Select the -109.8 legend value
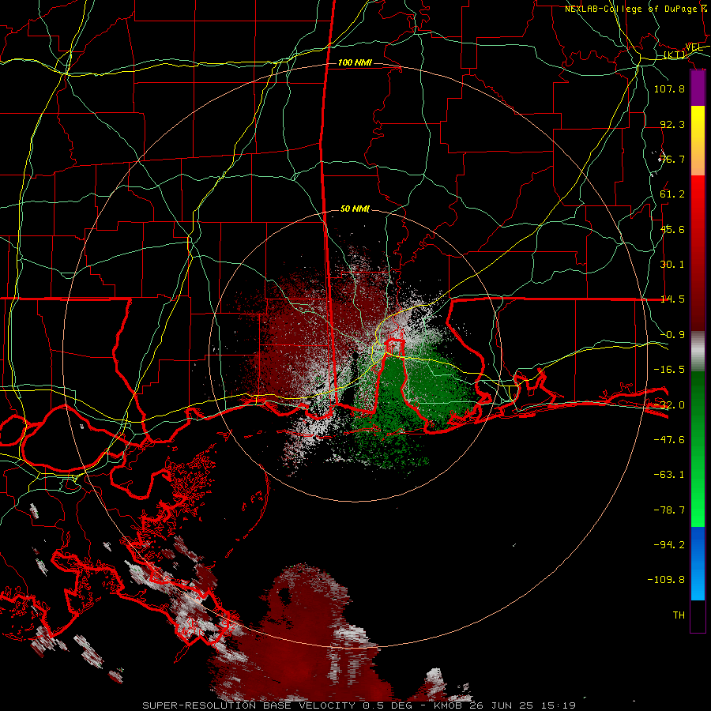This screenshot has width=711, height=711. (x=666, y=580)
